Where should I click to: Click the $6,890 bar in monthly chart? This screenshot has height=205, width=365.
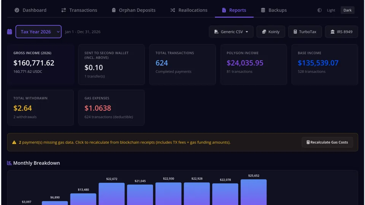coord(55,203)
